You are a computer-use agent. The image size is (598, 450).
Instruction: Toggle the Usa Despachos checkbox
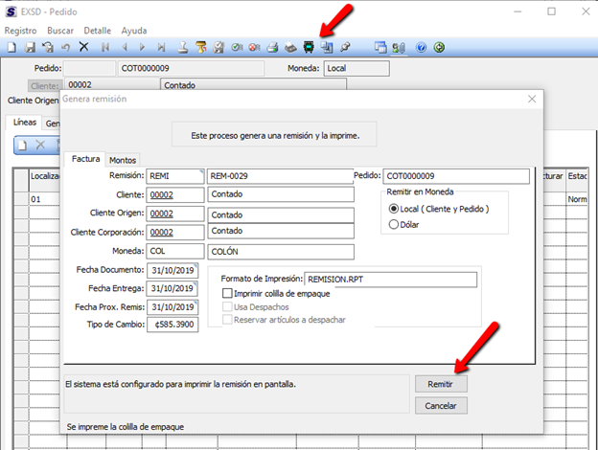click(x=227, y=306)
